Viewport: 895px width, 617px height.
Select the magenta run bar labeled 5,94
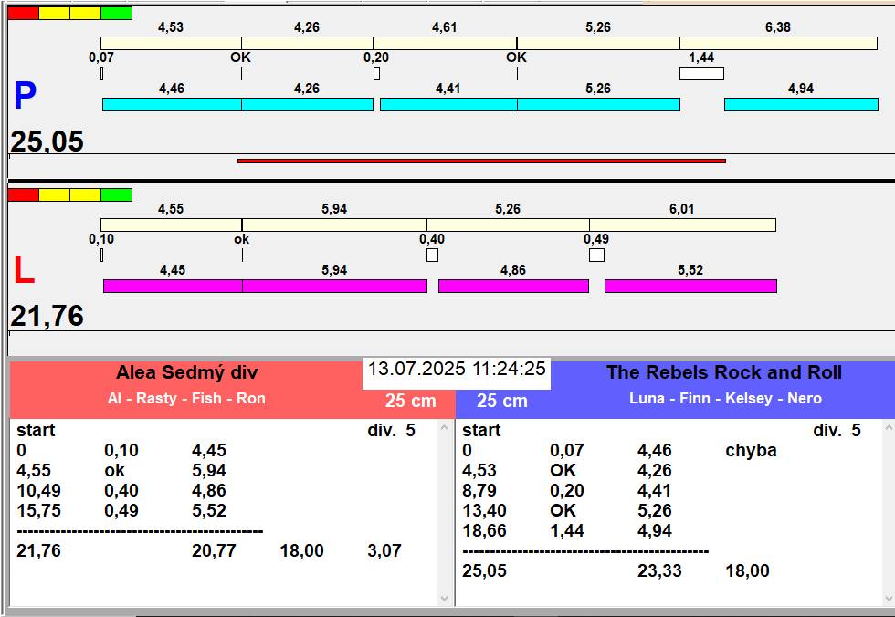(335, 286)
